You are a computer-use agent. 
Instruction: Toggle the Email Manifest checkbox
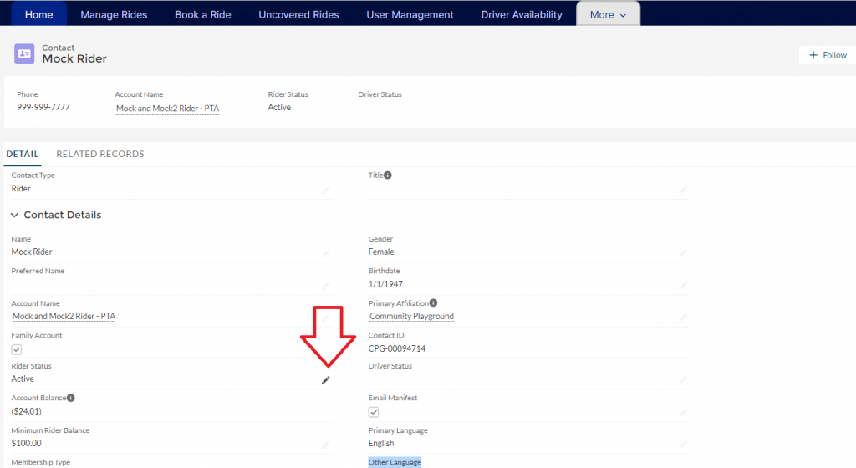[x=374, y=412]
